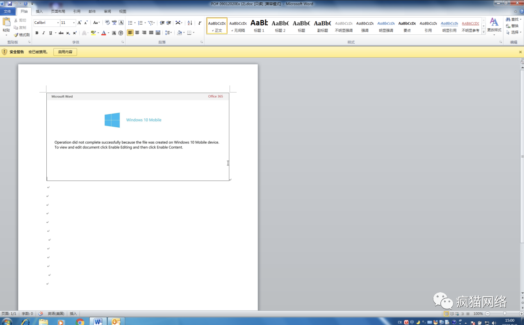Click the Character Border icon
524x325 pixels.
click(121, 23)
